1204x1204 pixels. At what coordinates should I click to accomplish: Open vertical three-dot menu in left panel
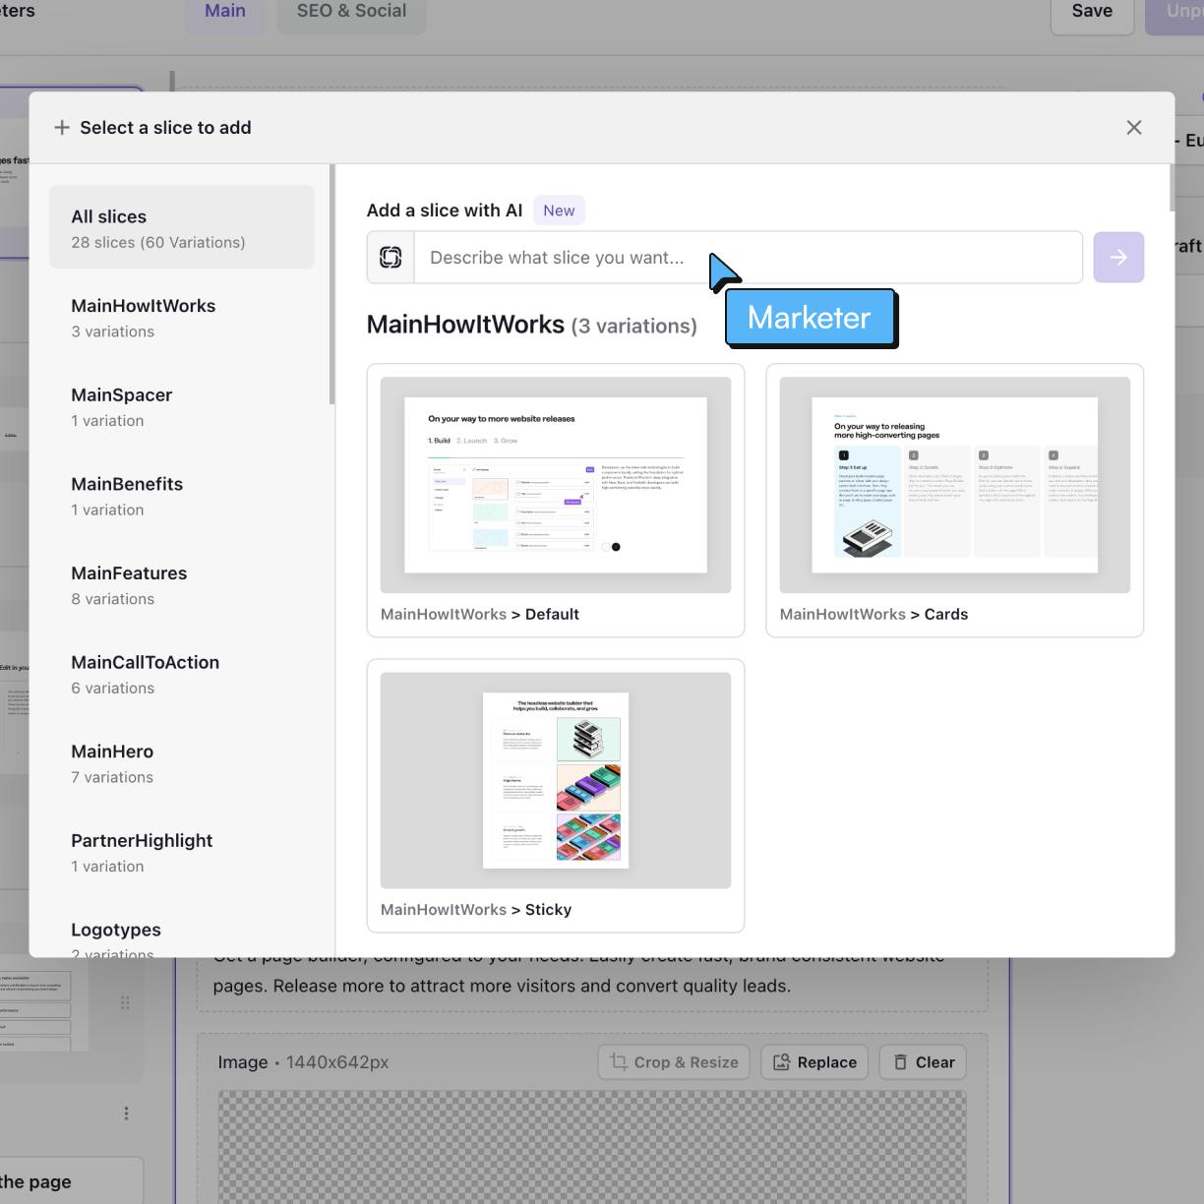[x=126, y=1114]
